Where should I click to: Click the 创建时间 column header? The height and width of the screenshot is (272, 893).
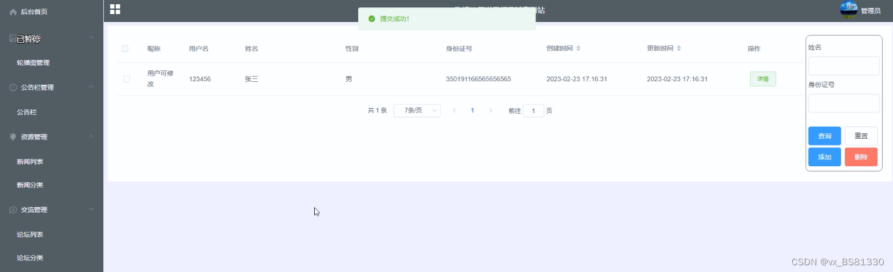point(559,49)
